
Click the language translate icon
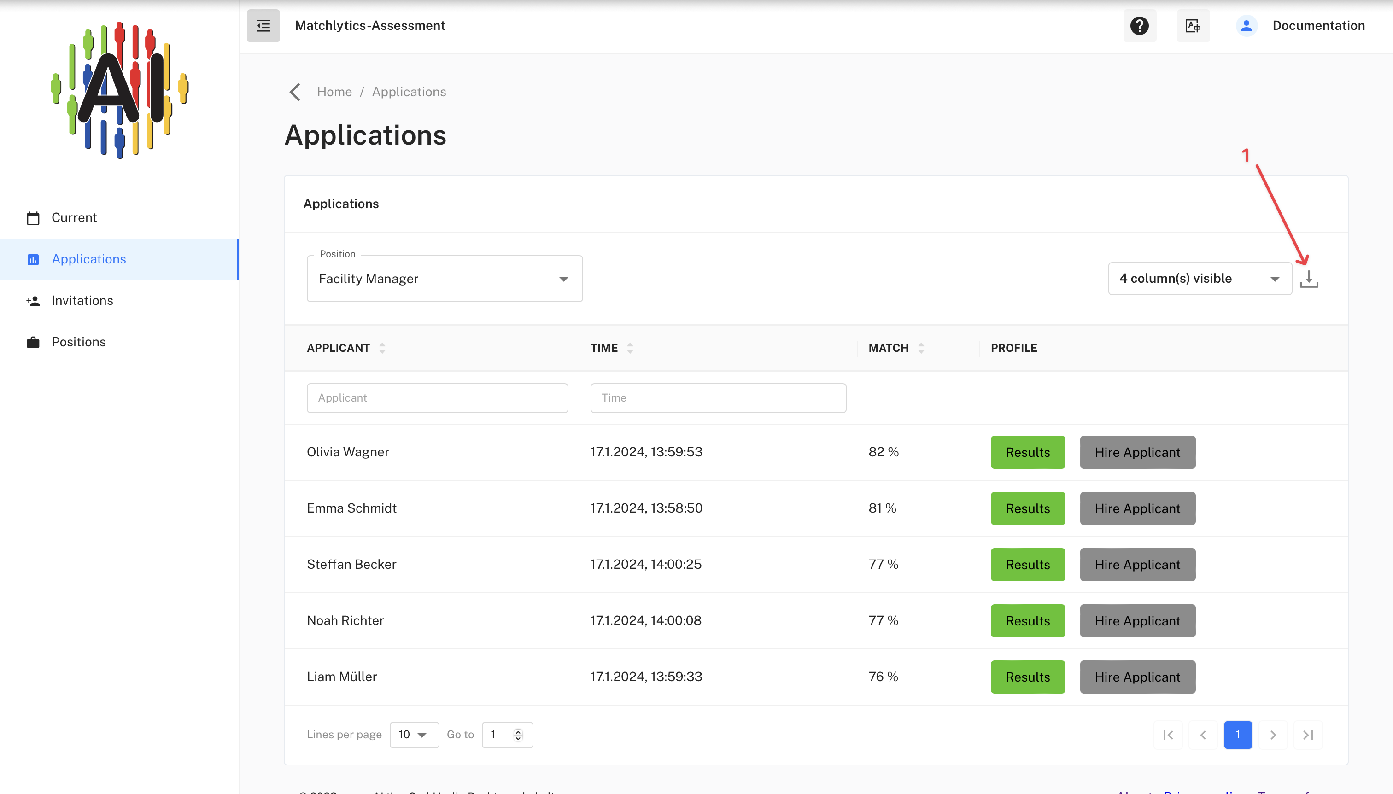click(x=1193, y=26)
